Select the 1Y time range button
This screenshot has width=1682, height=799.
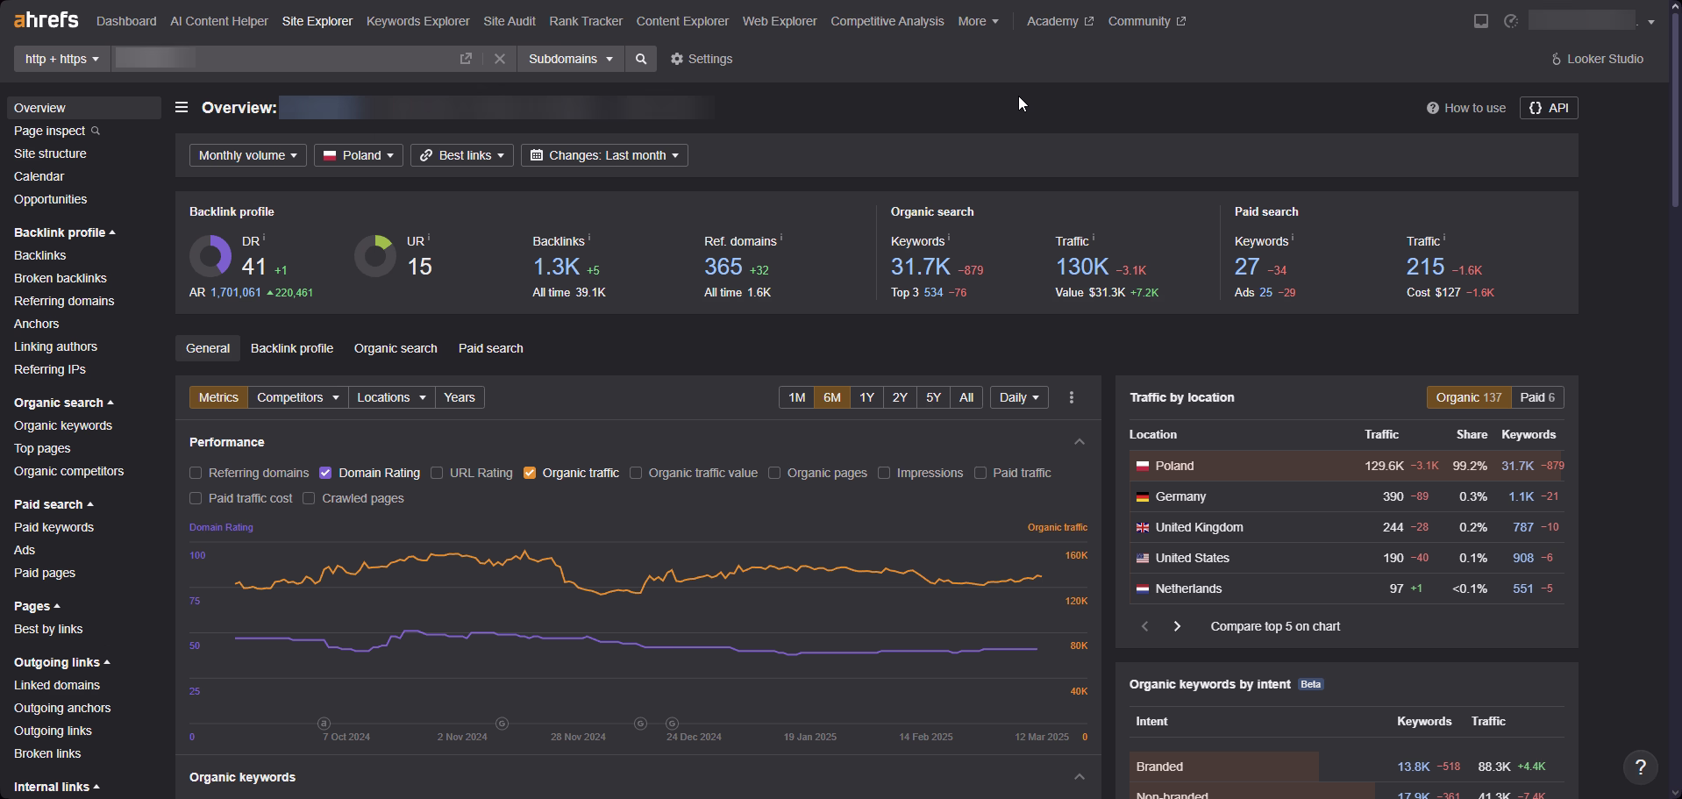[x=866, y=397]
